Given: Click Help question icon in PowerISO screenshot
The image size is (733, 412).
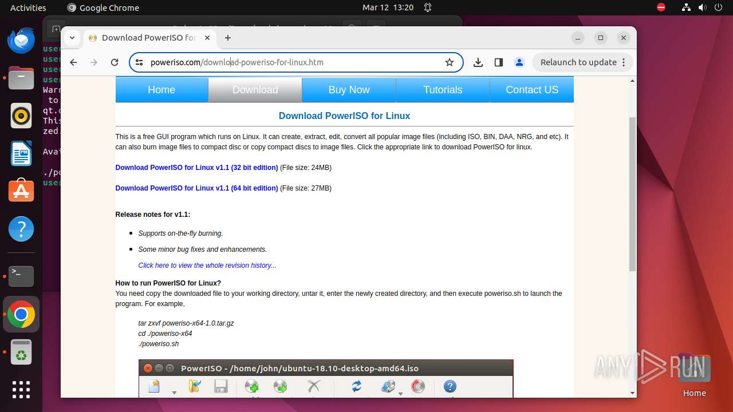Looking at the screenshot, I should tap(450, 387).
